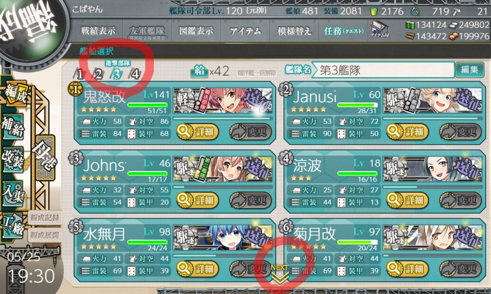Click the NEXT down chevron
Screen dimensions: 491x294
pos(280,274)
